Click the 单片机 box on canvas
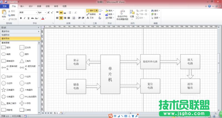 tap(110, 74)
